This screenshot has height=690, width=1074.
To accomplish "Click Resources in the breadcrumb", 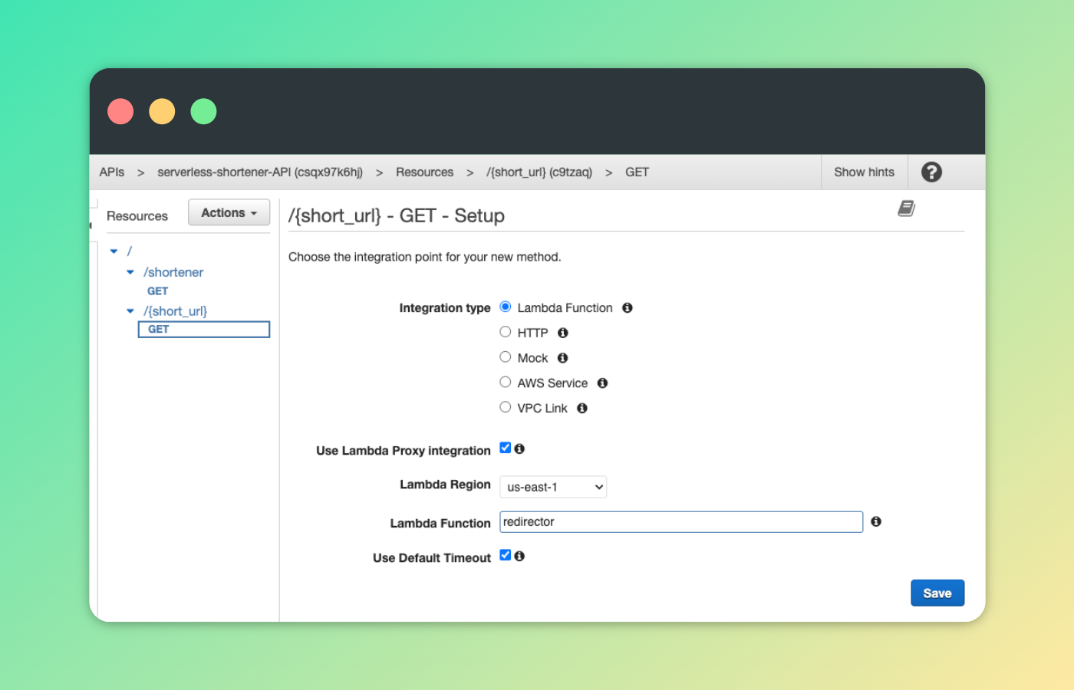I will coord(424,172).
